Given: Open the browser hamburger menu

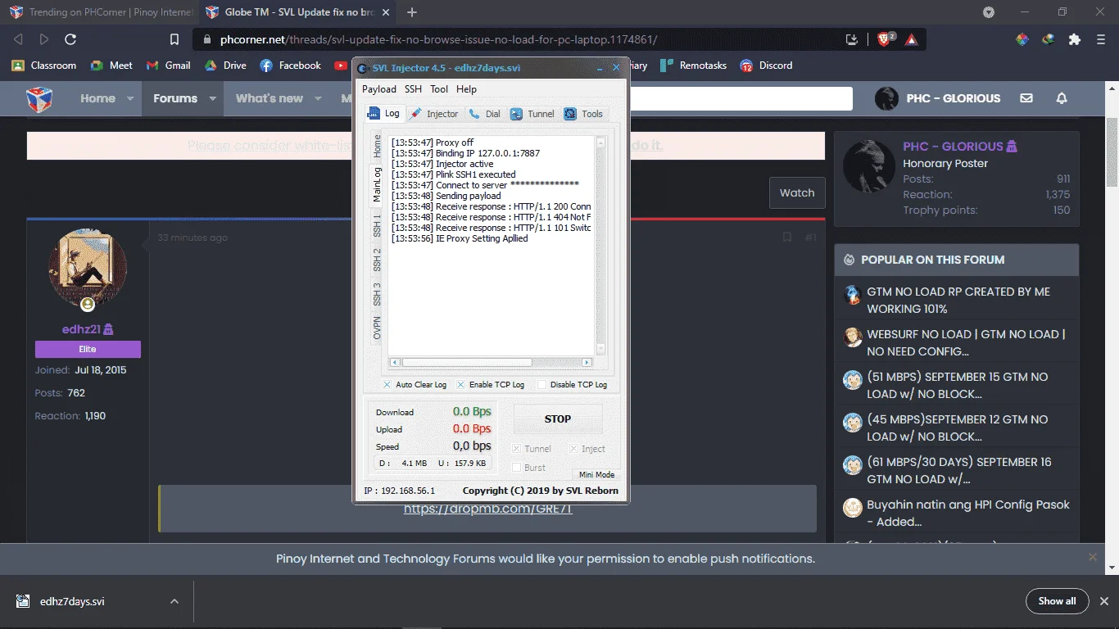Looking at the screenshot, I should [1101, 39].
